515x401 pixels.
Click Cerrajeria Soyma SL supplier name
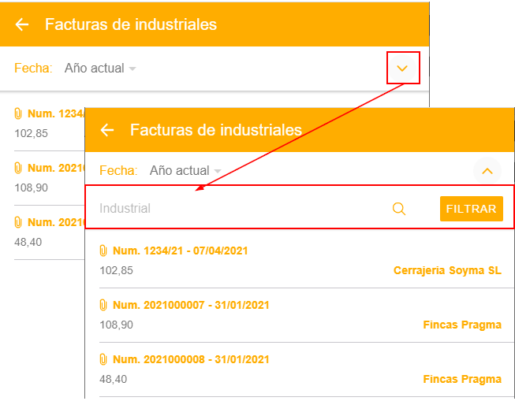tap(447, 270)
